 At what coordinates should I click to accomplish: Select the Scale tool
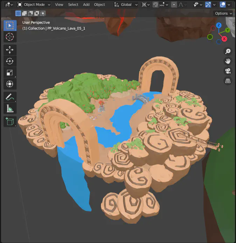[x=10, y=73]
